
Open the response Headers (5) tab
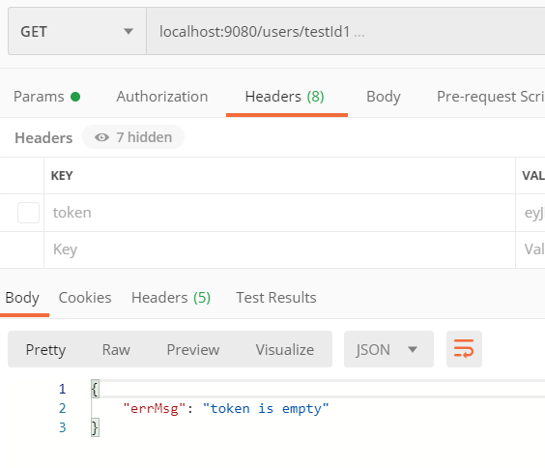[171, 298]
